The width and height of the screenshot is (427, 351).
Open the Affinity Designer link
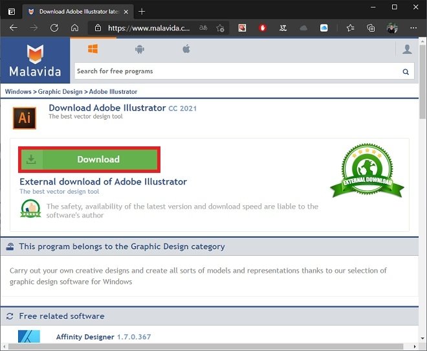(104, 337)
